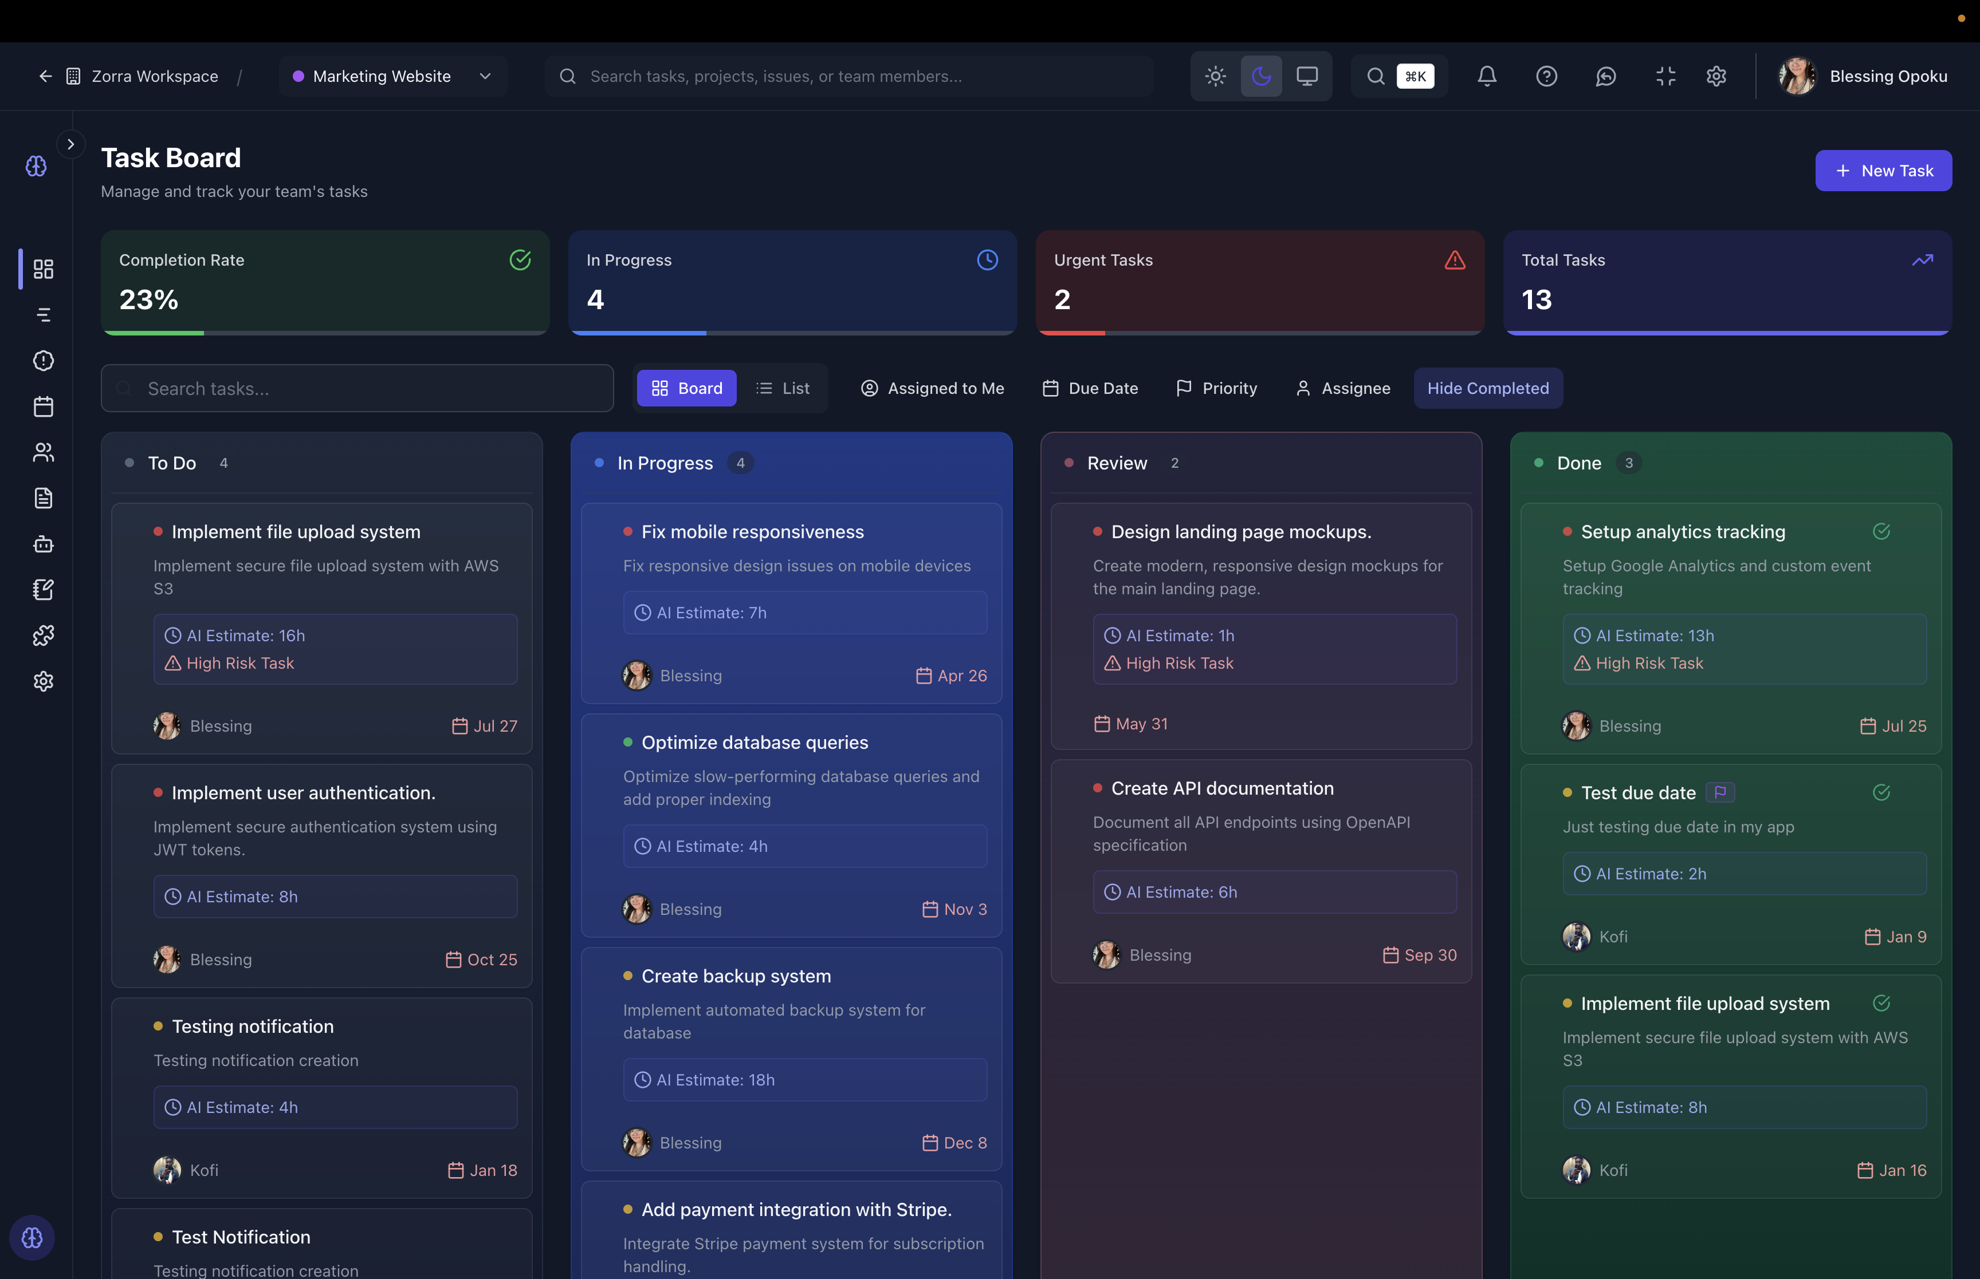Open the integrations puzzle sidebar icon
Viewport: 1980px width, 1279px height.
tap(43, 635)
